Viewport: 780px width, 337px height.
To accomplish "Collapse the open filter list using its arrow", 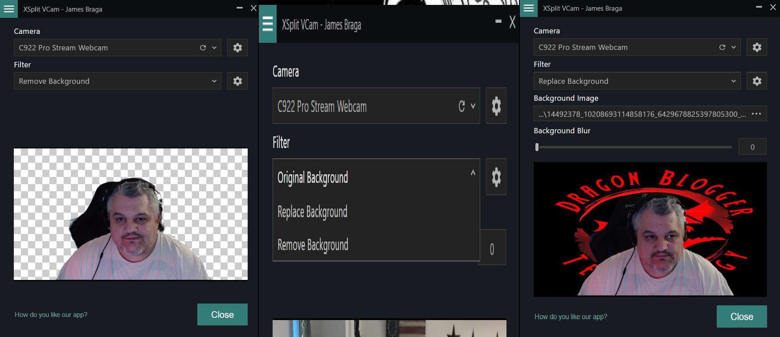I will tap(473, 173).
